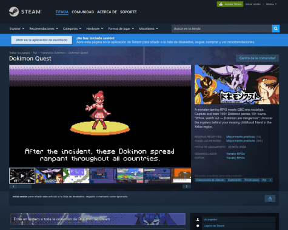Image resolution: width=288 pixels, height=230 pixels.
Task: Click Inicia sesión link in wishlist notice
Action: (x=20, y=197)
